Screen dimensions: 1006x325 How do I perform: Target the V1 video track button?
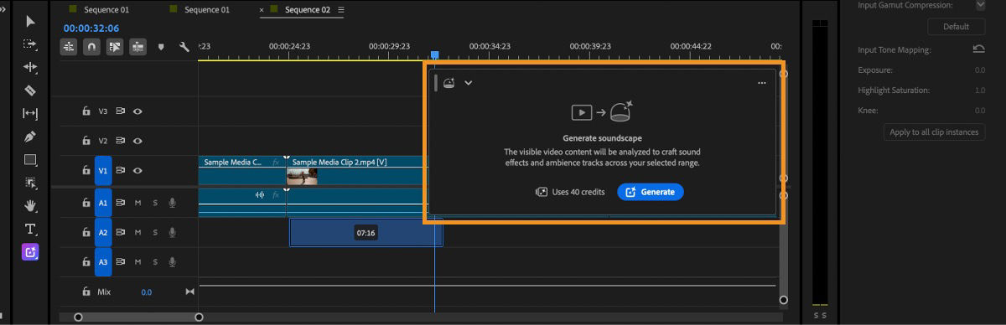103,171
